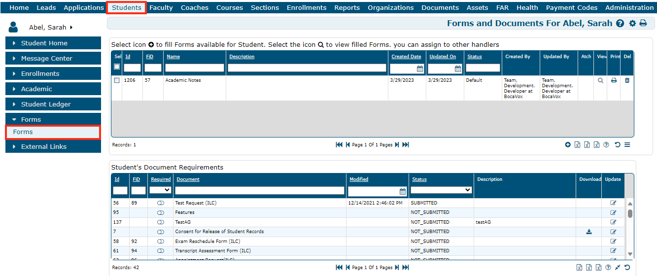Open the Faculty menu
The image size is (657, 276).
coord(161,7)
